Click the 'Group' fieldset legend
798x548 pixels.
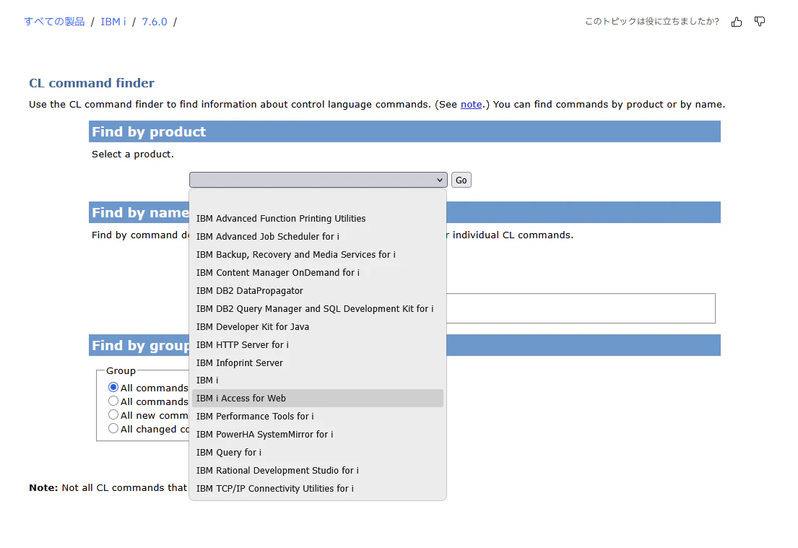coord(121,370)
